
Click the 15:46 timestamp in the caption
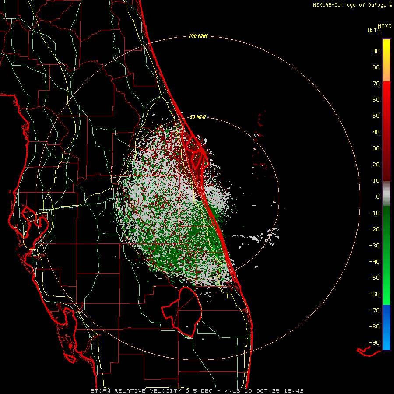(x=293, y=391)
